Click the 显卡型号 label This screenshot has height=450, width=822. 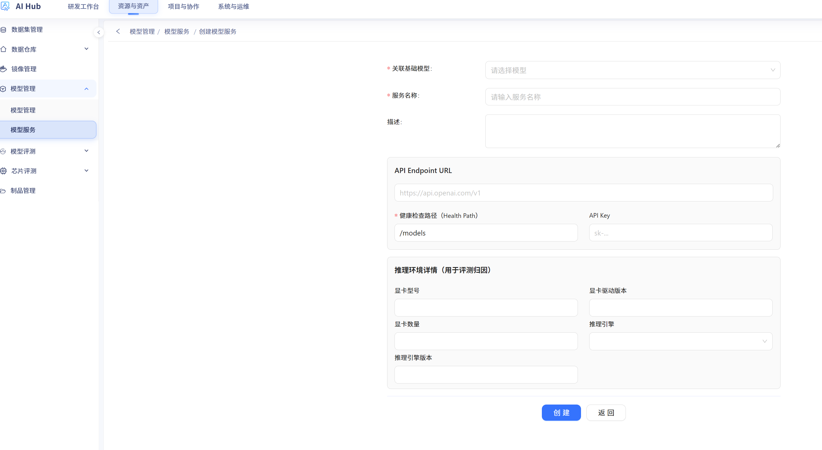[x=407, y=291]
